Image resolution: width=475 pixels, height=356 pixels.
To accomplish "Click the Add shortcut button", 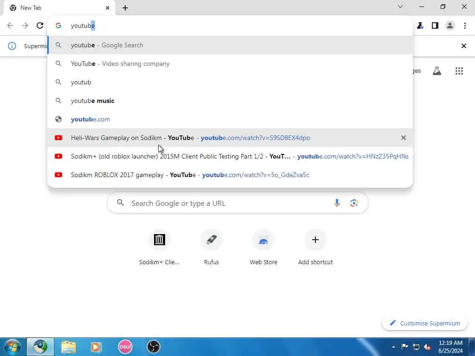I will tap(315, 248).
